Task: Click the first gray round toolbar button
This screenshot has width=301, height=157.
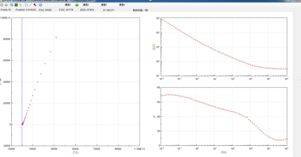Action: [x=2, y=5]
